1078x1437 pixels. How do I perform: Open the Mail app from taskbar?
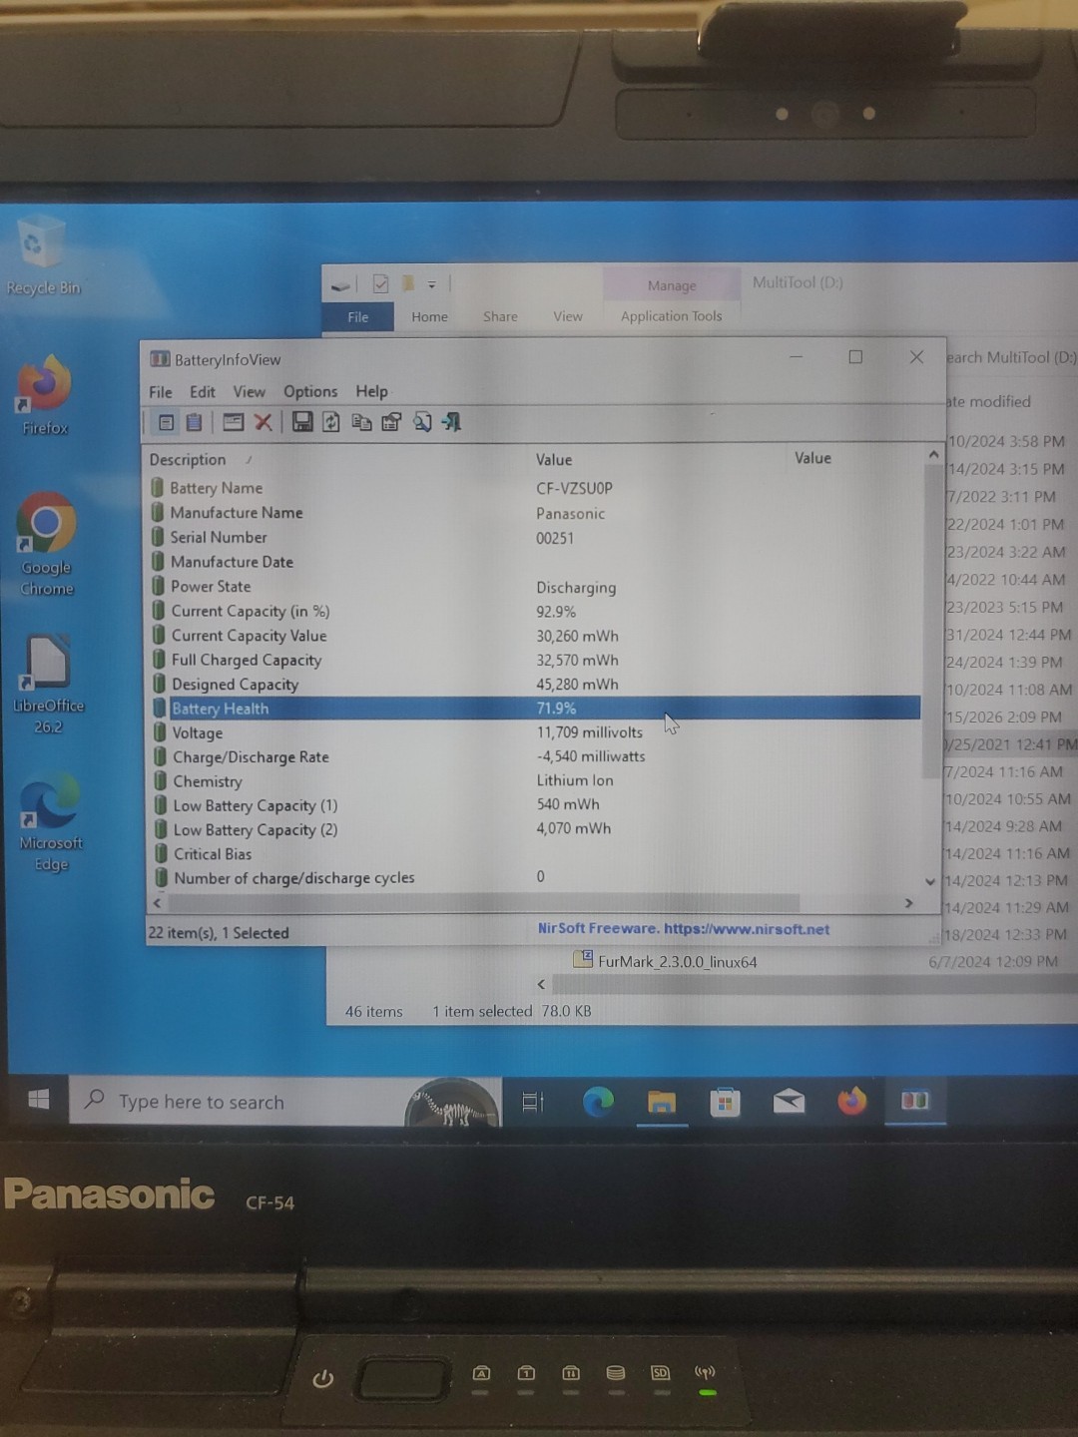(x=789, y=1102)
